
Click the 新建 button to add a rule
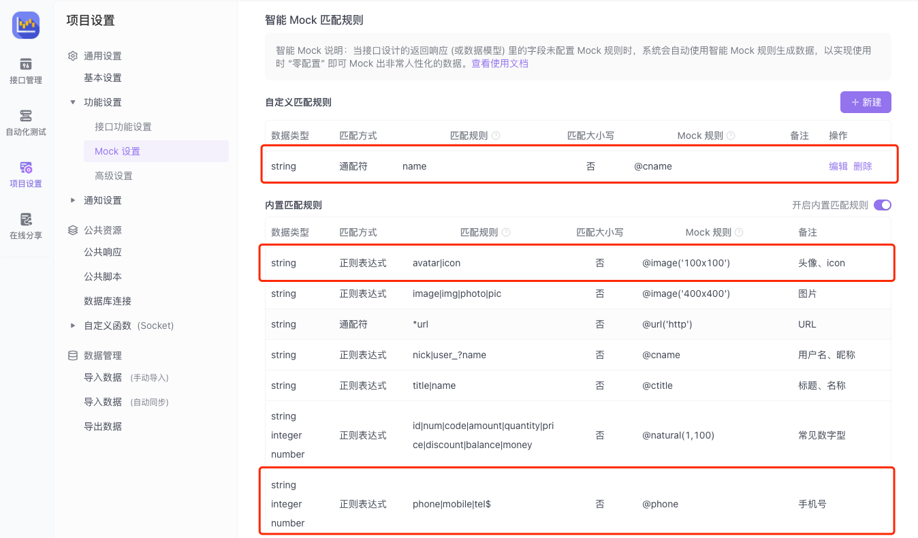[866, 102]
